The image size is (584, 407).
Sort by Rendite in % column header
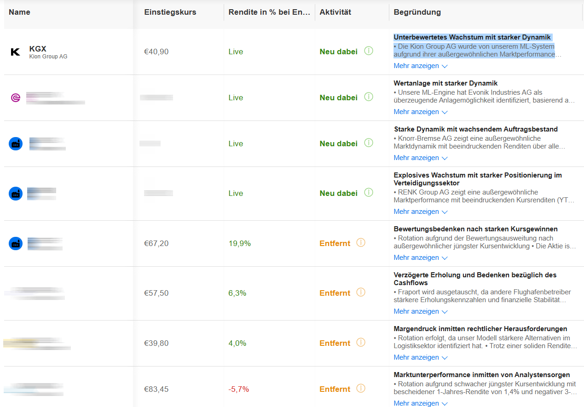[x=270, y=12]
